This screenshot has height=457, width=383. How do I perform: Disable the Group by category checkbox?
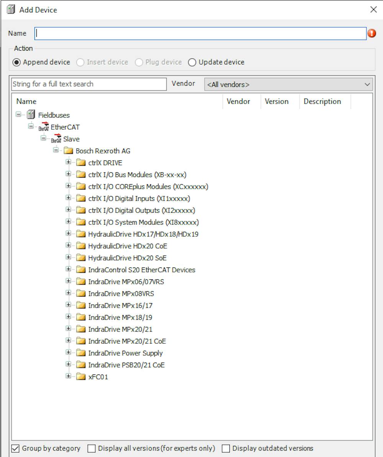[x=15, y=448]
